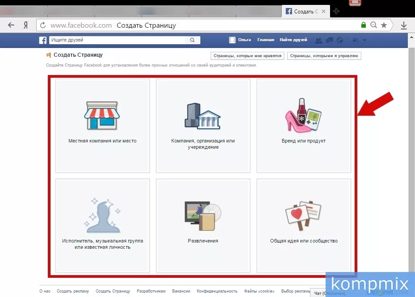
Task: Select the heart signs Общая идея icon
Action: [303, 216]
